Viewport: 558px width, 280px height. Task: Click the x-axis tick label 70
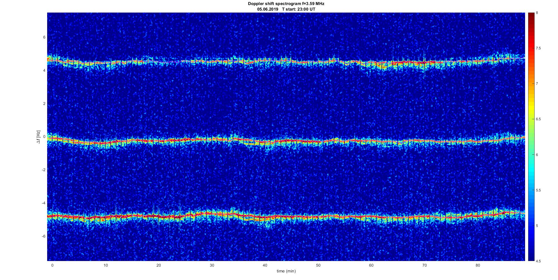click(x=425, y=265)
